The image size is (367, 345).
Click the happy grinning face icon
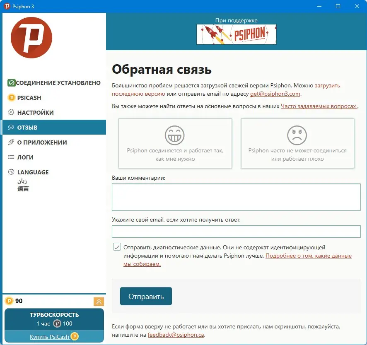175,135
